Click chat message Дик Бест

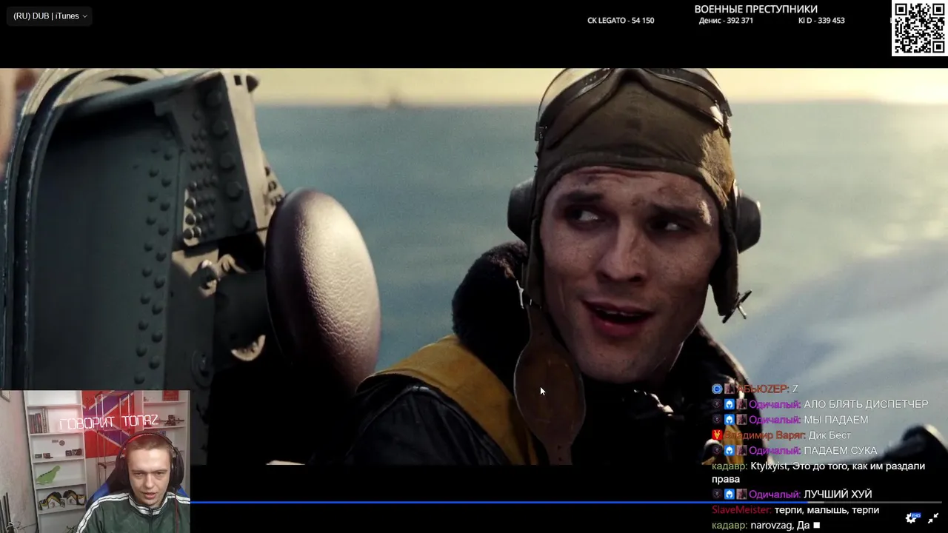pyautogui.click(x=829, y=435)
